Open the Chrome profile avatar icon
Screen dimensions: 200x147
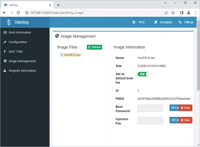pos(189,13)
